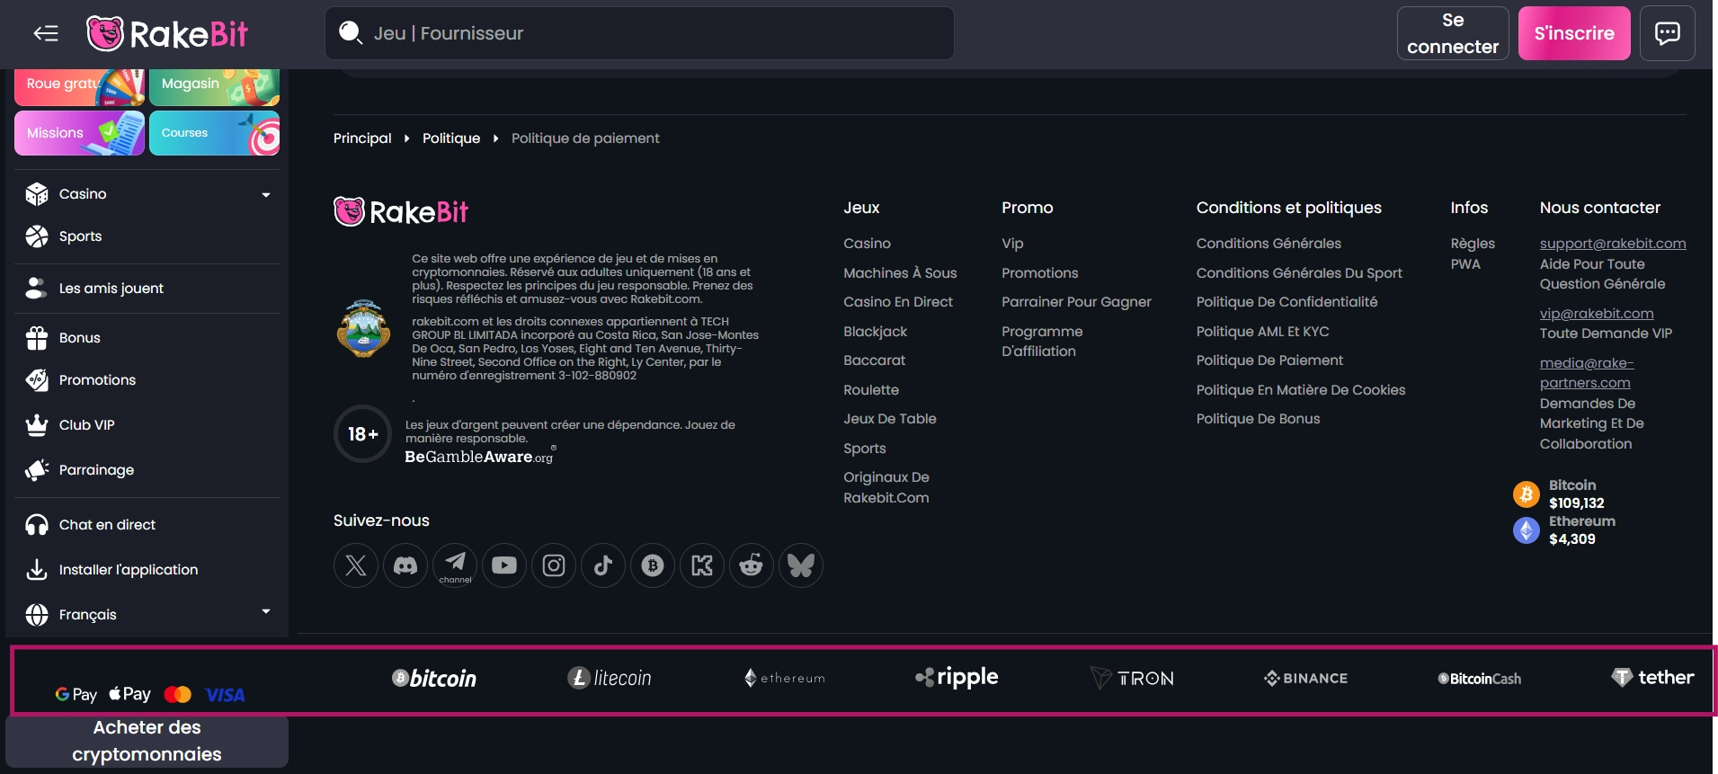Open Politique AML Et KYC link
The height and width of the screenshot is (774, 1718).
[1262, 332]
